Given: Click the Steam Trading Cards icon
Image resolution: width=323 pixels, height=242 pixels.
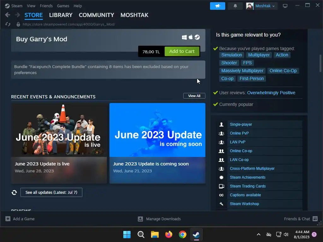Looking at the screenshot, I should tap(221, 186).
